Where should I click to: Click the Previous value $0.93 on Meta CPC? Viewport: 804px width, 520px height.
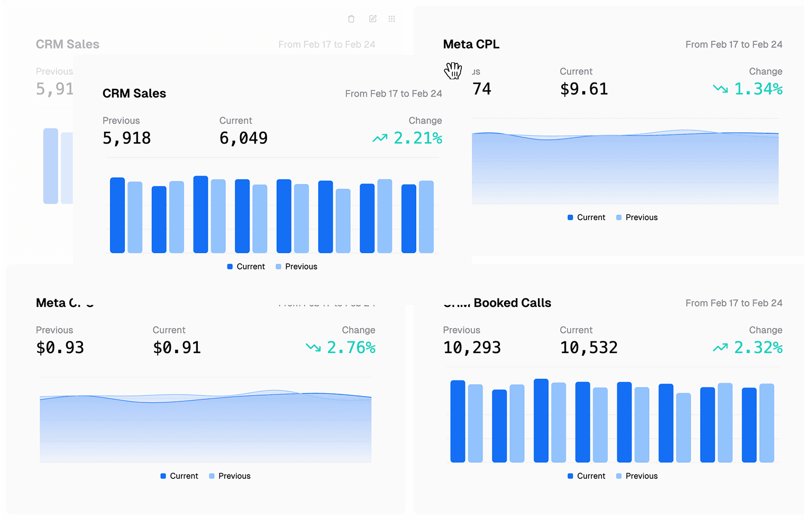coord(60,347)
